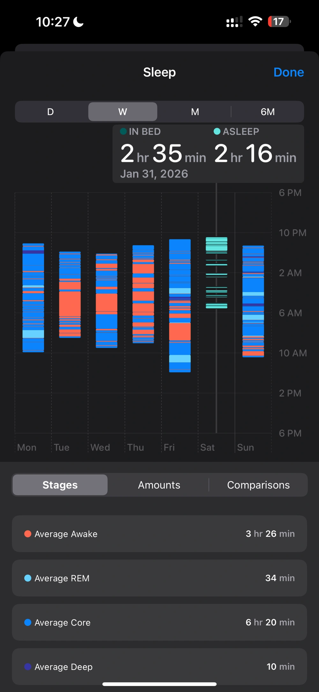Tap the Sleep Focus moon icon
Viewport: 319px width, 692px height.
pyautogui.click(x=78, y=22)
